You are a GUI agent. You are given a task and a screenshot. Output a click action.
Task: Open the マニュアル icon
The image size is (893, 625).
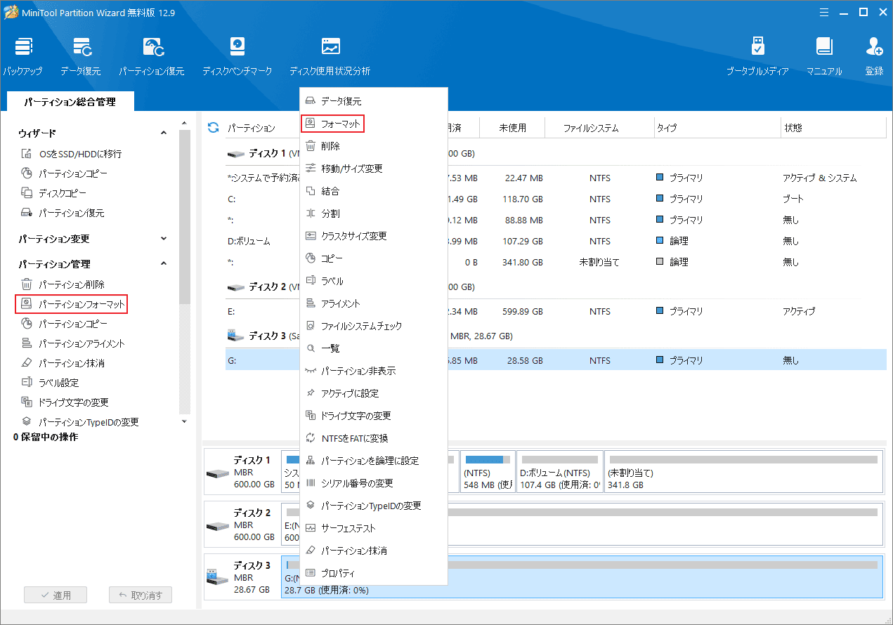[824, 56]
